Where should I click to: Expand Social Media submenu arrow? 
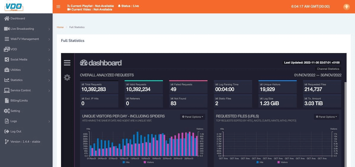pos(49,60)
